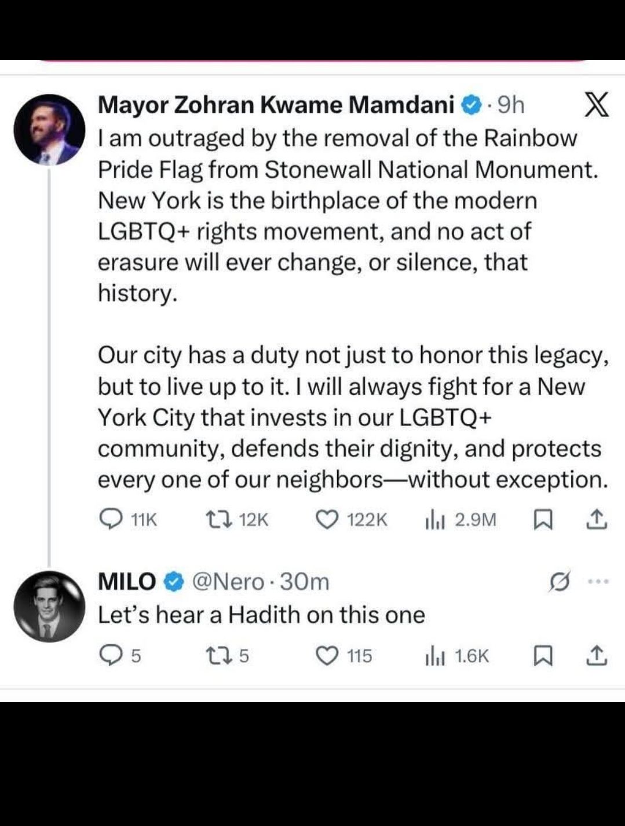Bookmark Mayor Mamdani's post

(542, 520)
